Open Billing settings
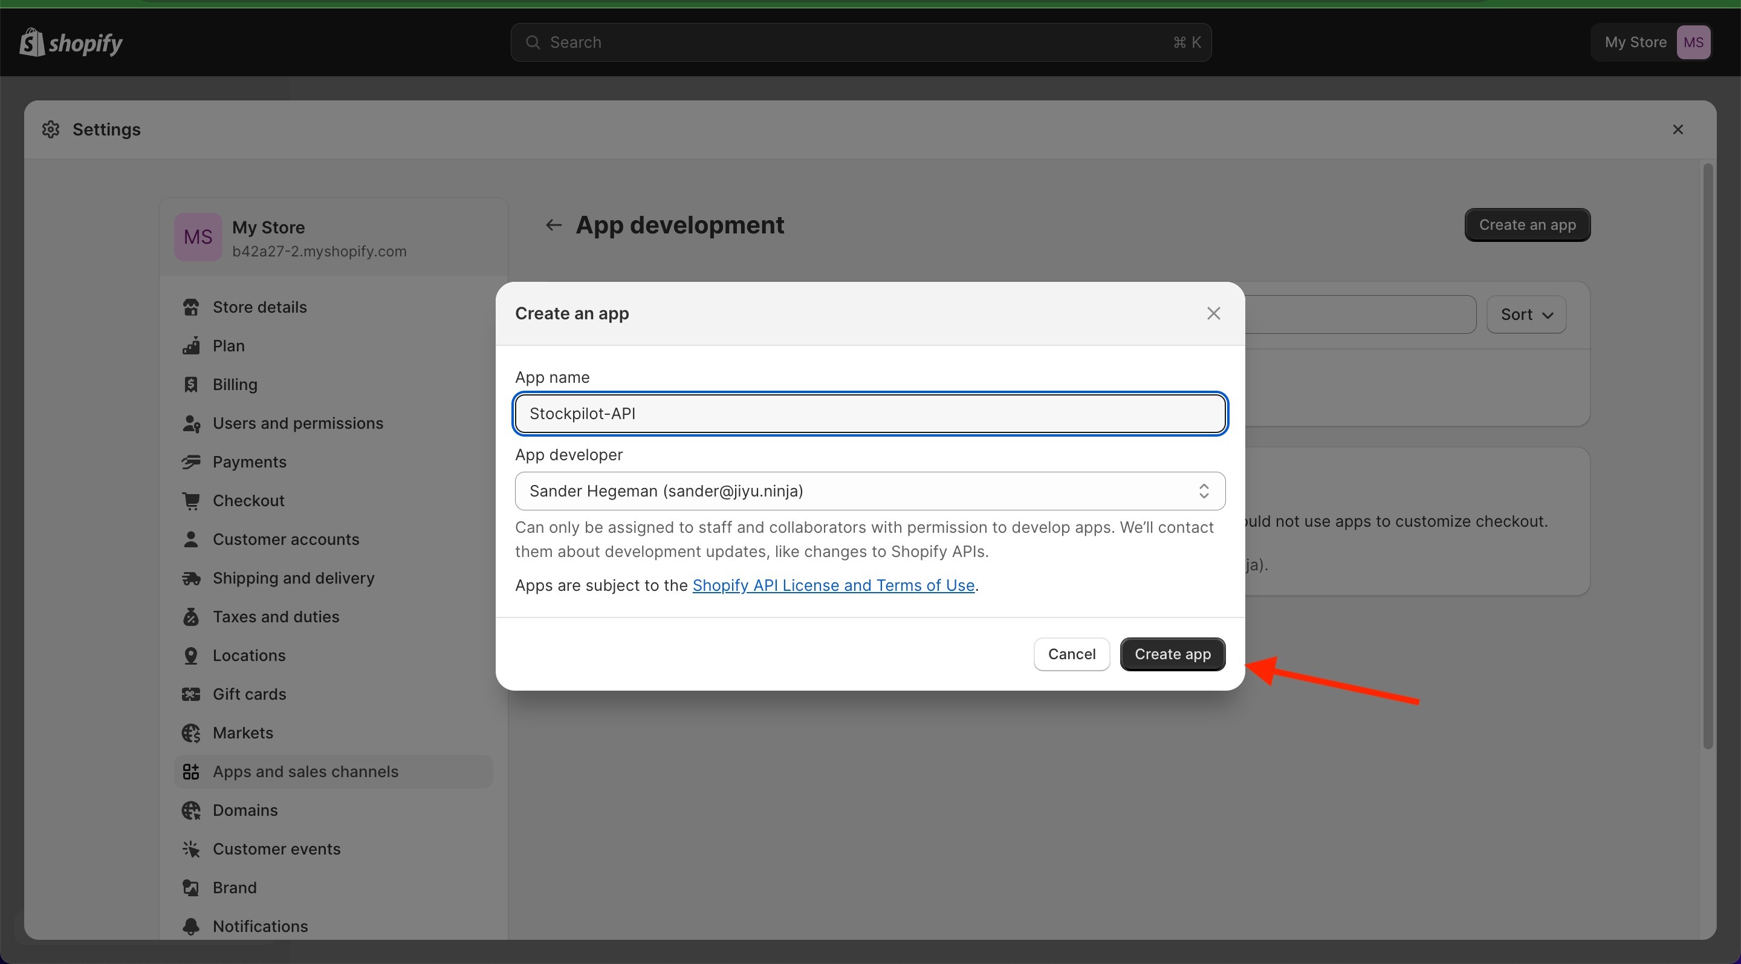The width and height of the screenshot is (1741, 964). 333,385
